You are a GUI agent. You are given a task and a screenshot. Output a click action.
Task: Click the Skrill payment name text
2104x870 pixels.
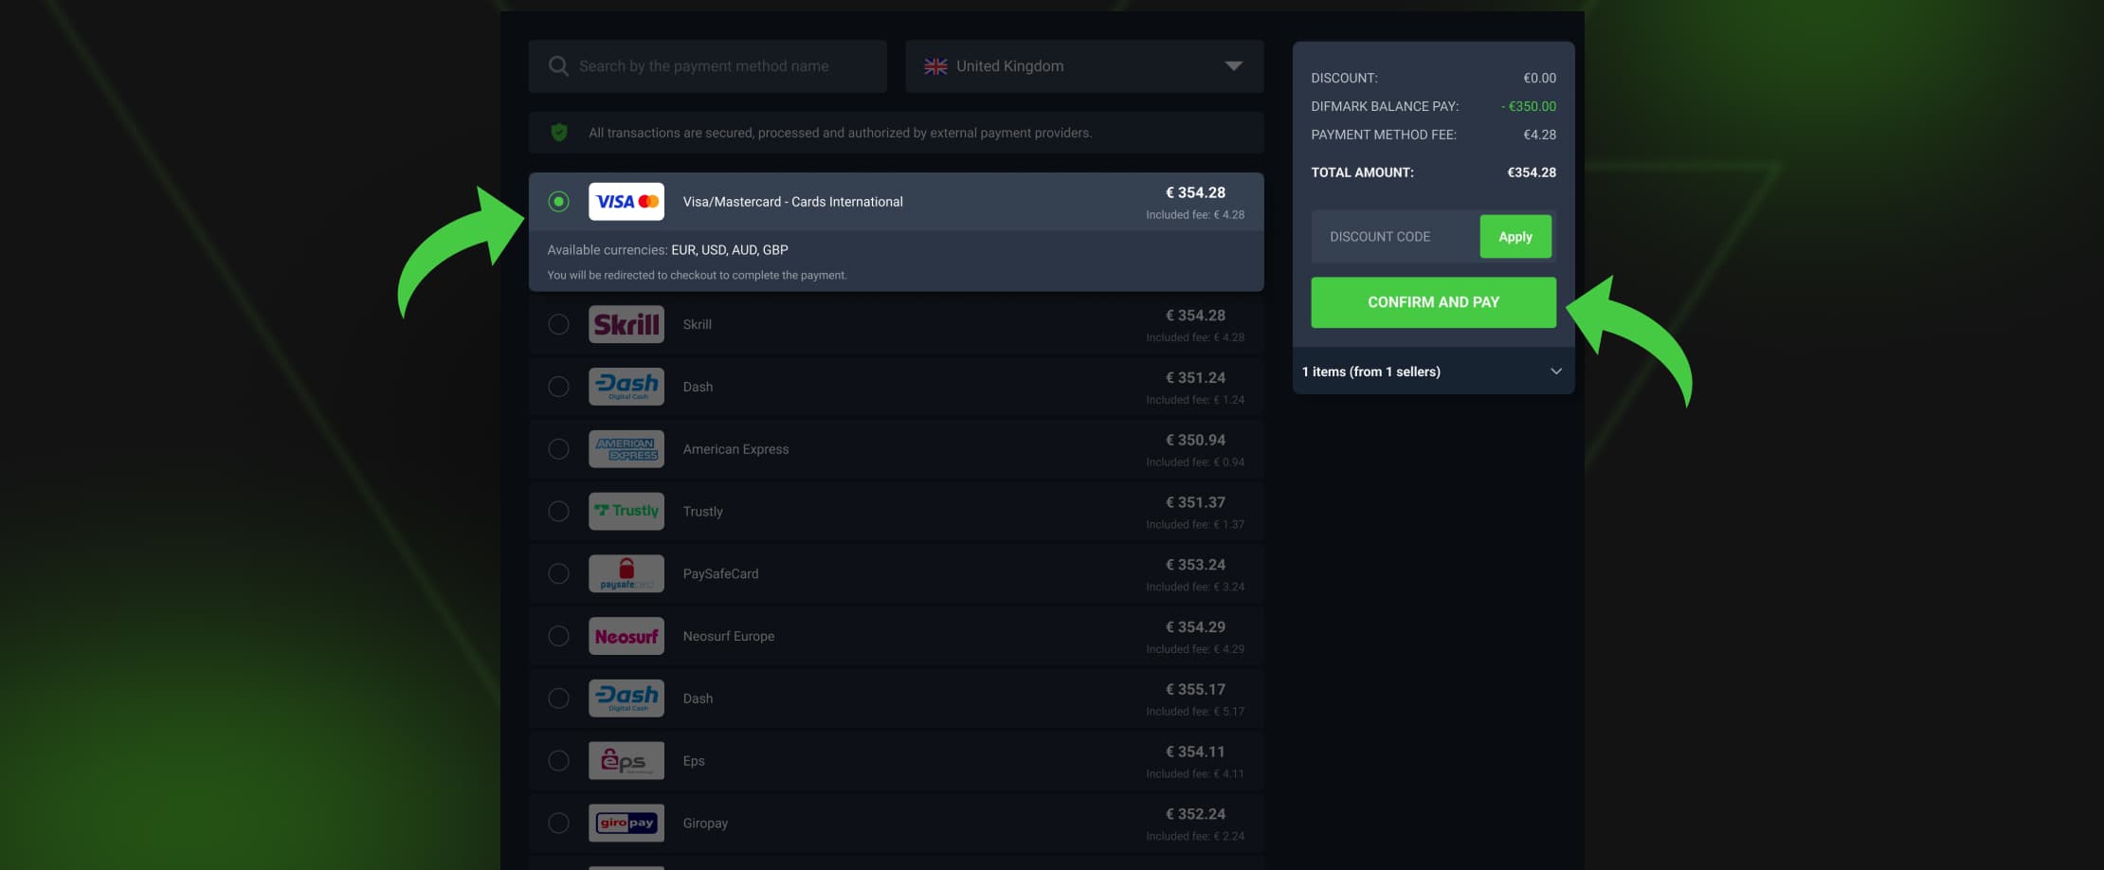point(697,324)
